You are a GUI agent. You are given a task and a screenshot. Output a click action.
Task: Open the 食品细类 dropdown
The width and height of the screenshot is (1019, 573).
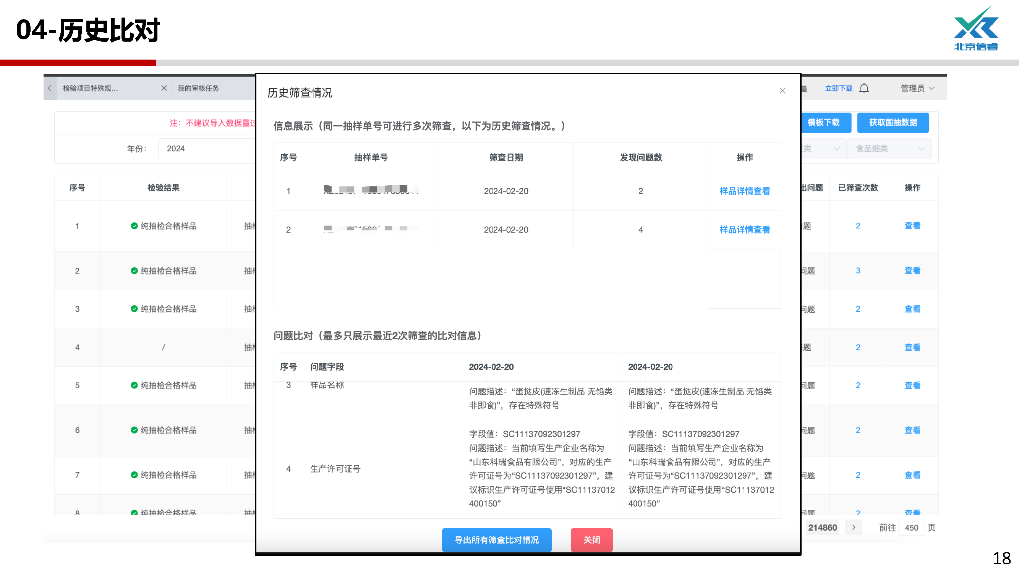pyautogui.click(x=888, y=149)
